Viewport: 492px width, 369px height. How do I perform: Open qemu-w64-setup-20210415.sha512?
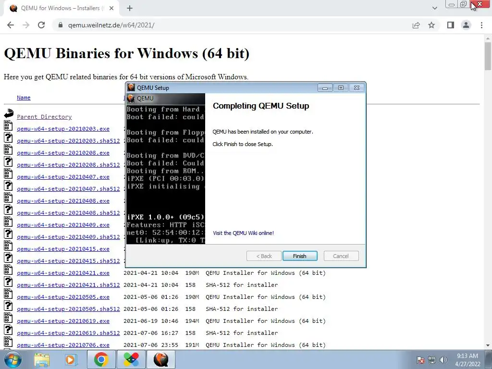pos(68,261)
